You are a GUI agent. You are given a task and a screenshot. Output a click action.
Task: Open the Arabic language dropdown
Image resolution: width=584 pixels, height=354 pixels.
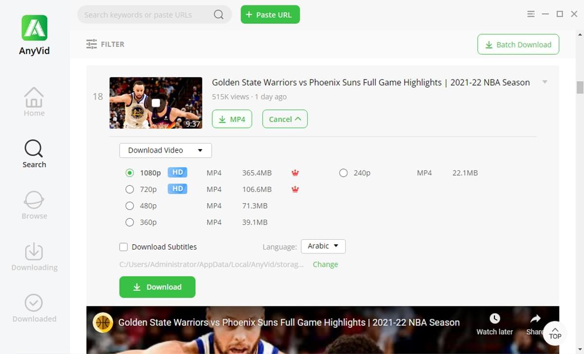click(x=323, y=246)
